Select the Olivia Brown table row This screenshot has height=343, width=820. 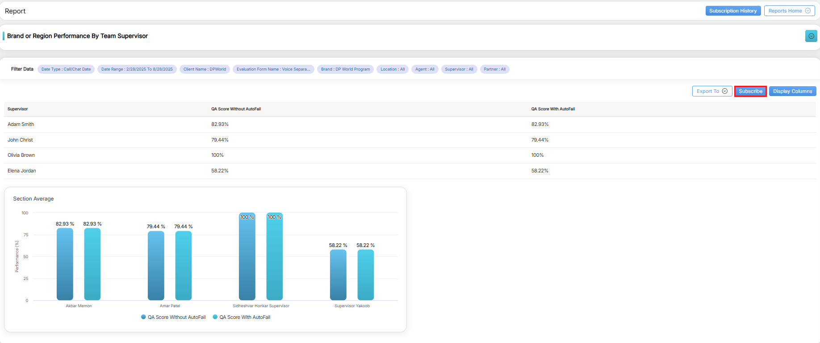point(21,155)
